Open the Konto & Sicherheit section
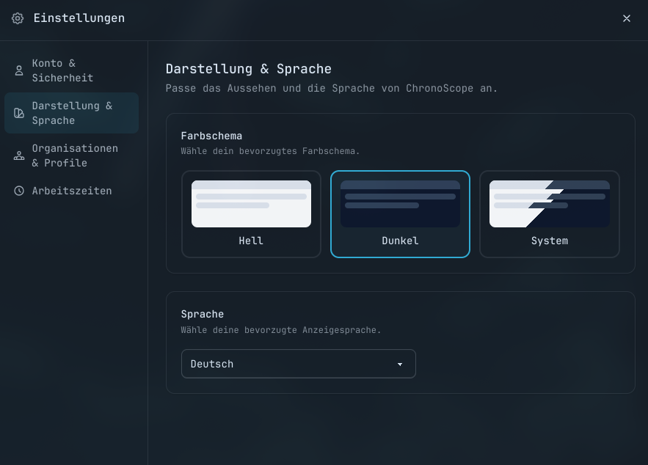Screen dimensions: 648x465 tap(71, 70)
